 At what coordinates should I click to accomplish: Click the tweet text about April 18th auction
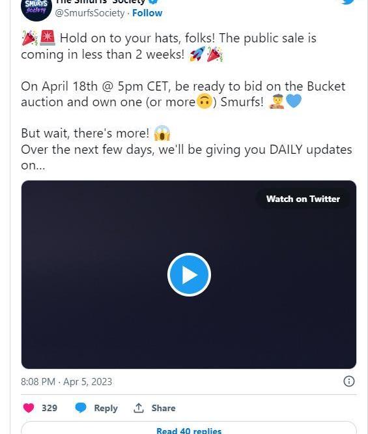pyautogui.click(x=183, y=94)
